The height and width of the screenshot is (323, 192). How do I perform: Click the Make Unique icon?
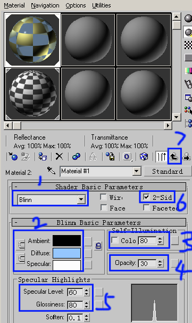coord(93,157)
